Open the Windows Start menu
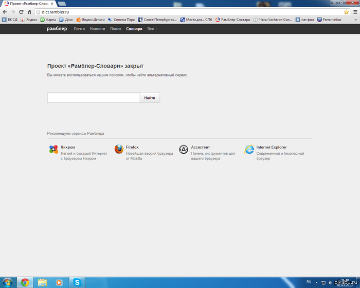 7,282
